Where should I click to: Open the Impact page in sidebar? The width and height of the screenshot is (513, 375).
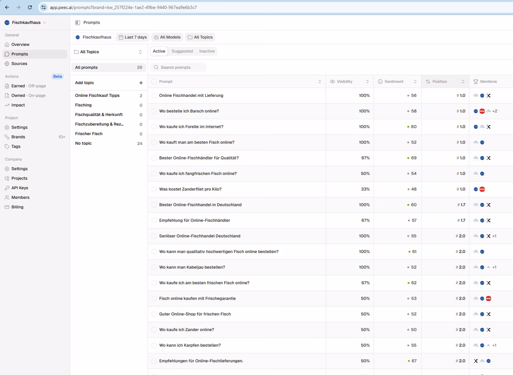point(18,105)
